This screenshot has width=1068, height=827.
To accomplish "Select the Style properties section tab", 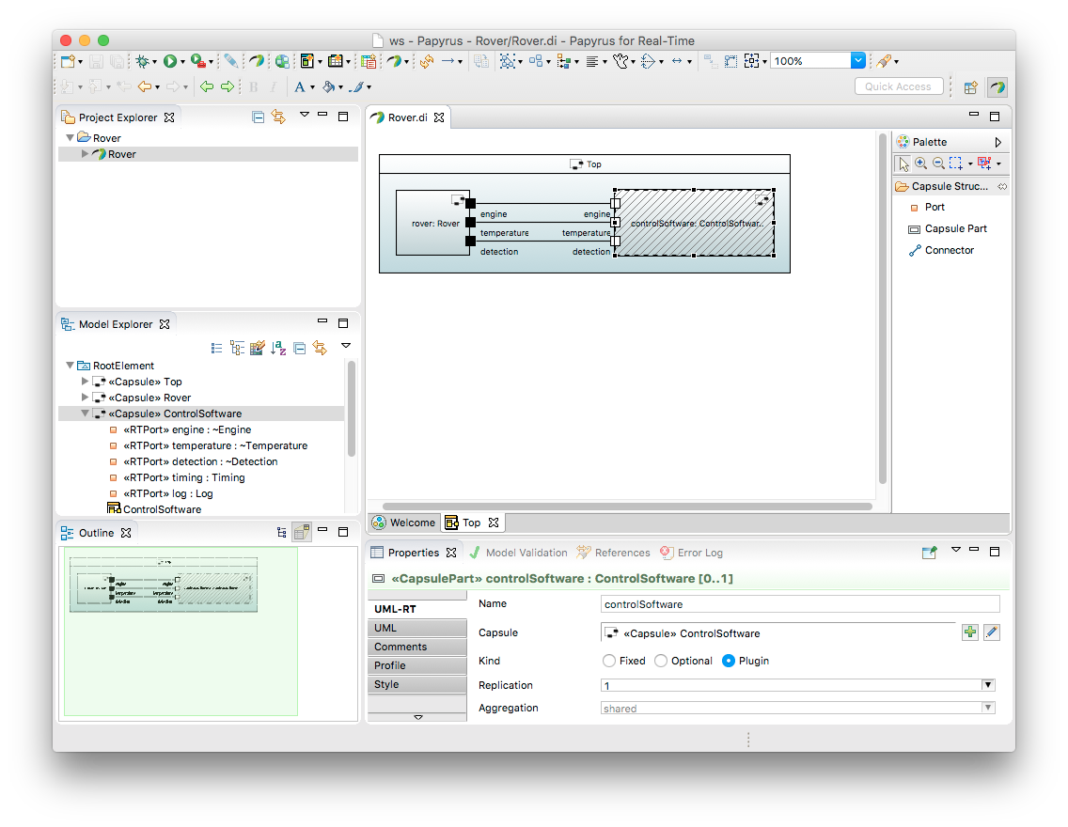I will 416,684.
